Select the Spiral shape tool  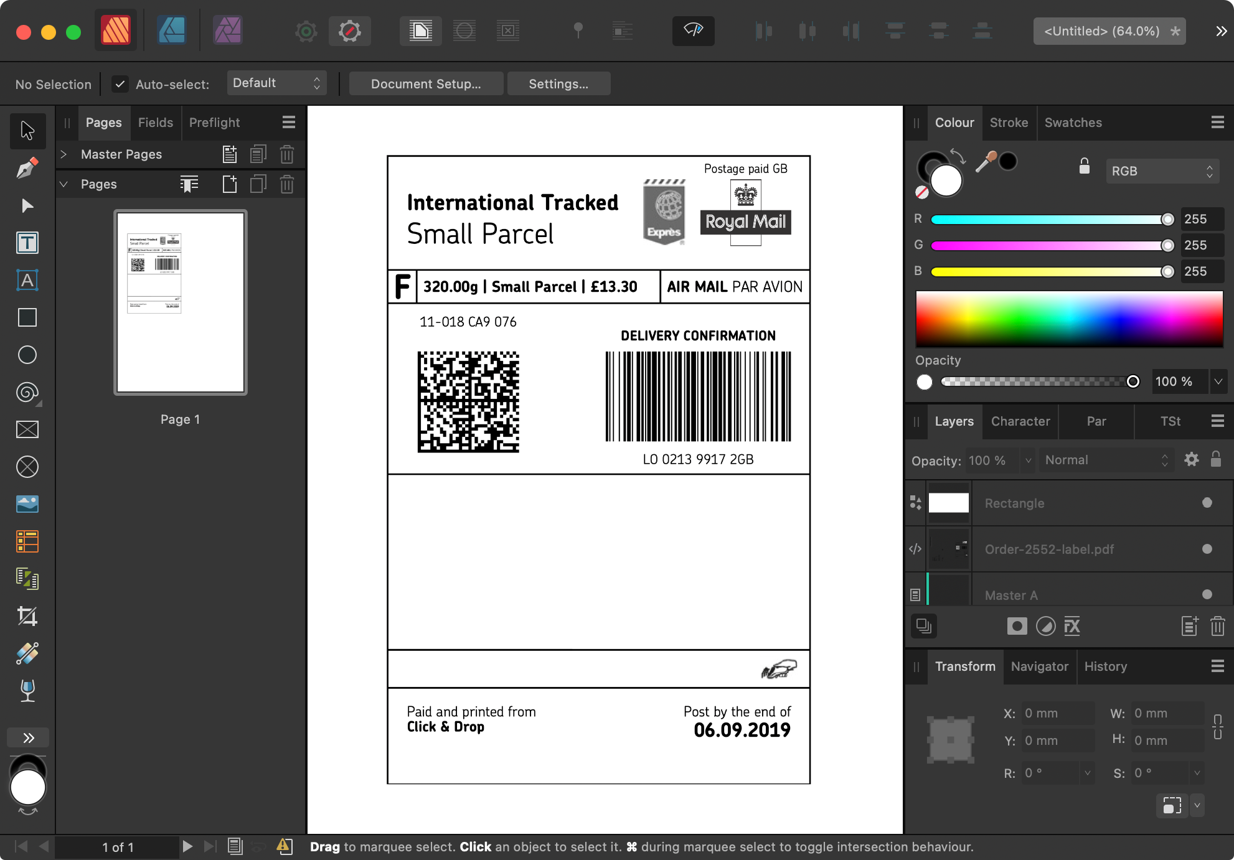point(27,392)
